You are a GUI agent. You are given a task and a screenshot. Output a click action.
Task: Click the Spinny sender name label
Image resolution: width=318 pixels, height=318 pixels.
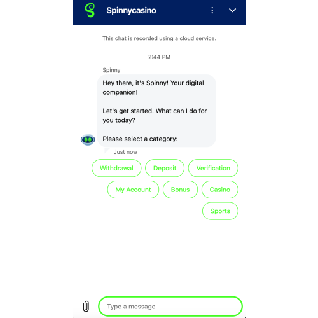point(111,70)
